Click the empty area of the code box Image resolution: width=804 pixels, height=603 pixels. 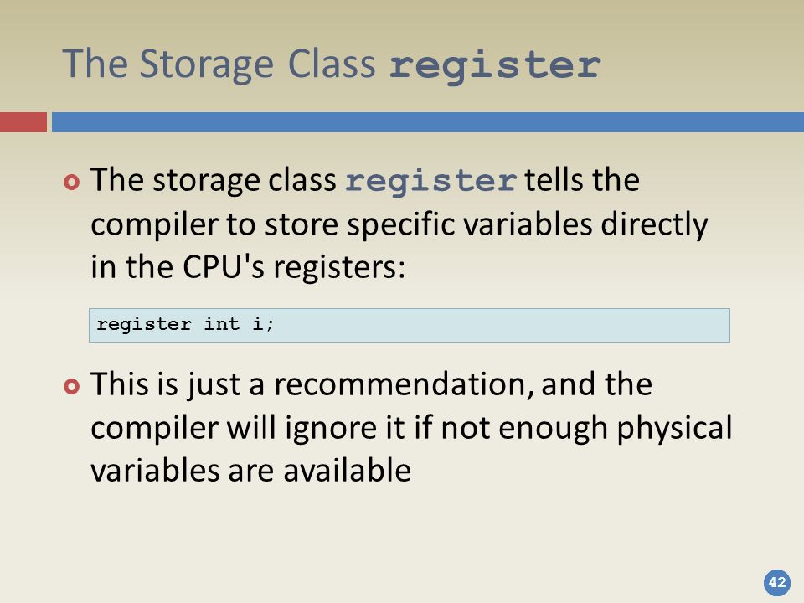tap(502, 325)
